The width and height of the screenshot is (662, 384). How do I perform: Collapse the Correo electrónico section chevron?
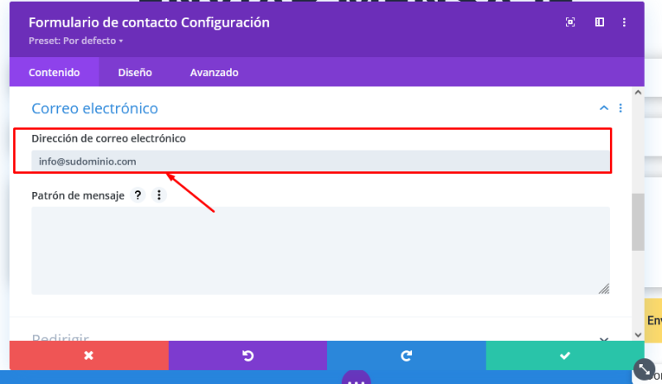[x=604, y=108]
